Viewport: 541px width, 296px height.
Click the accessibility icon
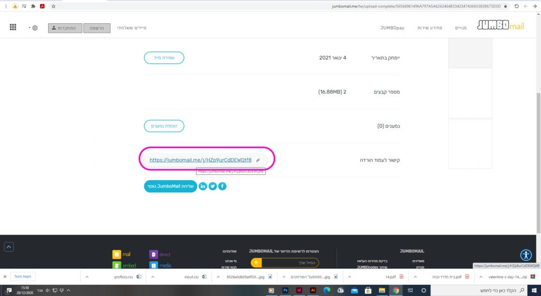(525, 255)
